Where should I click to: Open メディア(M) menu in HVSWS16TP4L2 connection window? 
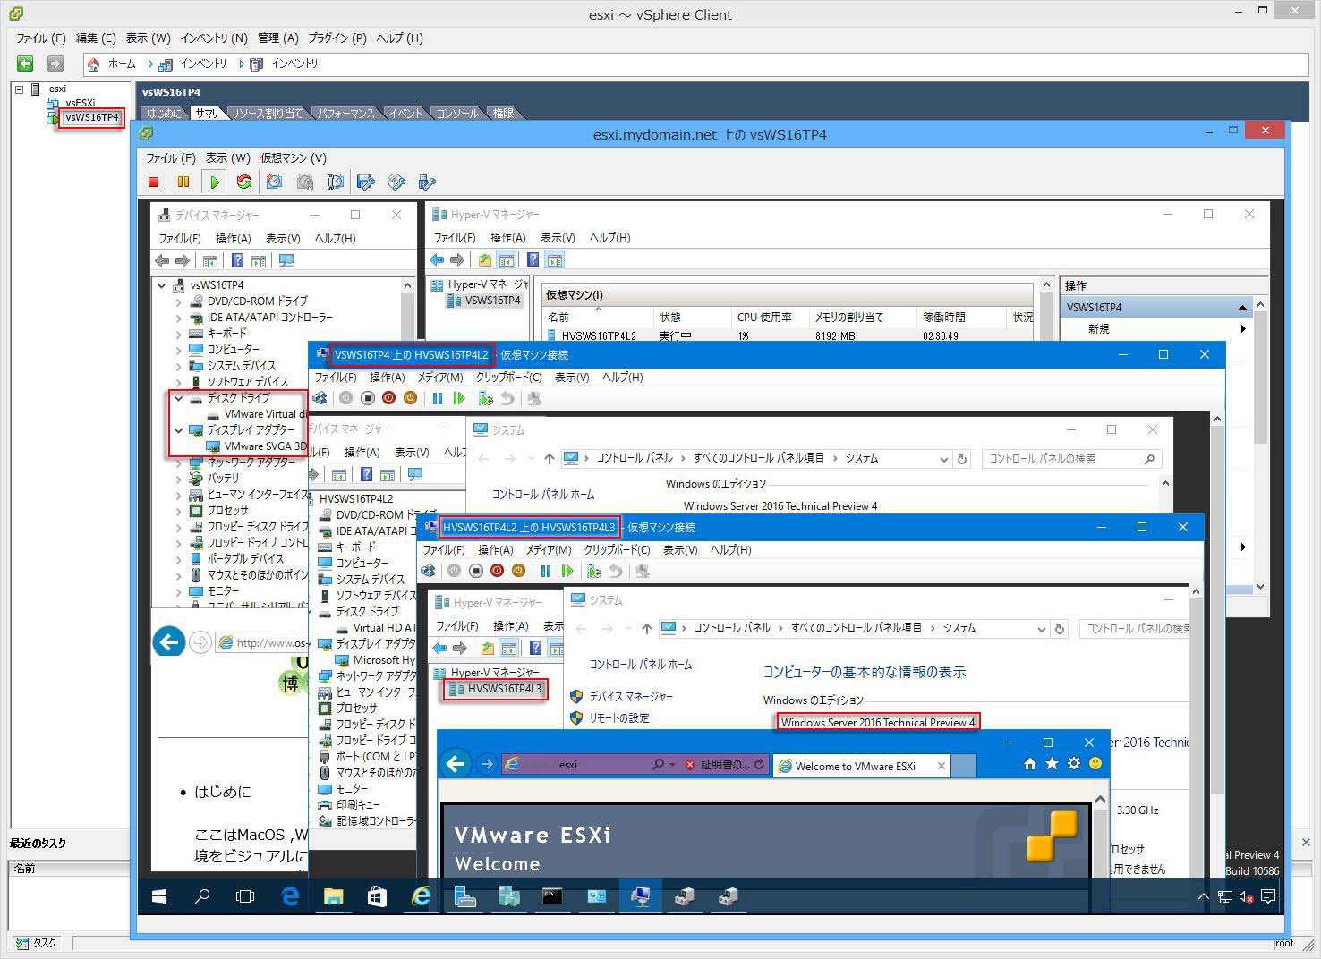[440, 378]
